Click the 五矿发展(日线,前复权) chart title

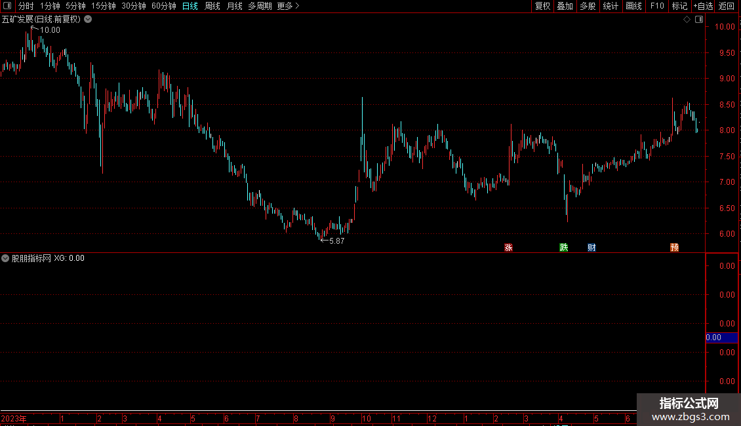click(41, 20)
